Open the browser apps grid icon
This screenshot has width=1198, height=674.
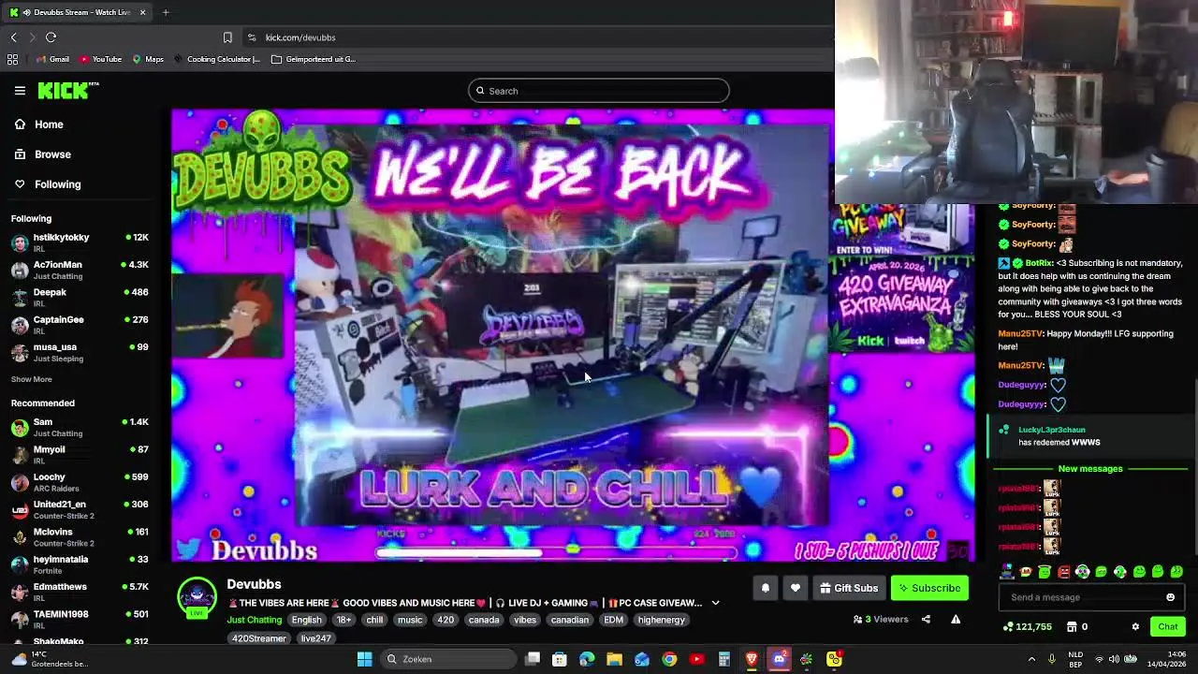tap(12, 59)
